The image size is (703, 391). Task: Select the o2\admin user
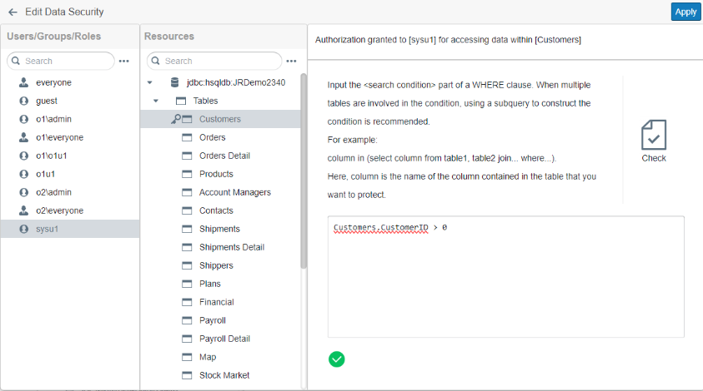[53, 192]
